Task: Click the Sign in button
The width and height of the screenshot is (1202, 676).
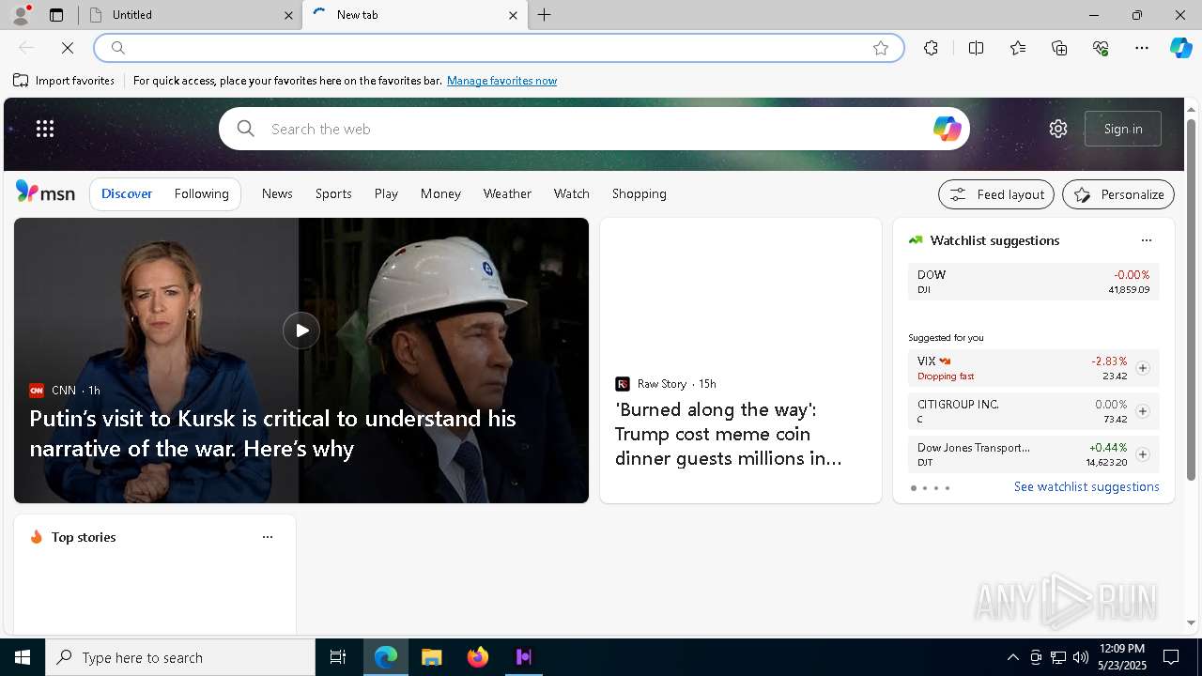Action: click(1123, 129)
